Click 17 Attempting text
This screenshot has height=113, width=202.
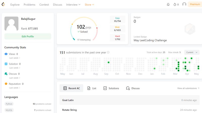tap(84, 40)
